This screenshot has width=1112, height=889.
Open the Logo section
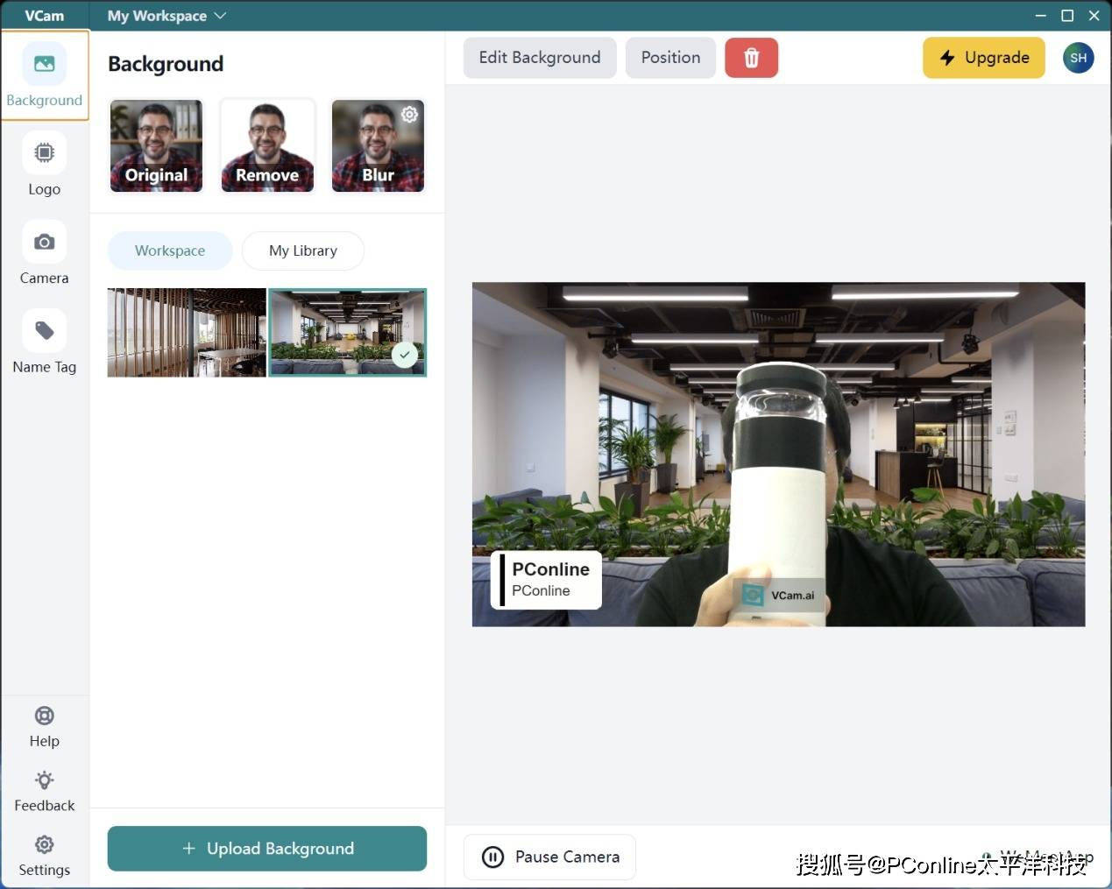click(45, 165)
